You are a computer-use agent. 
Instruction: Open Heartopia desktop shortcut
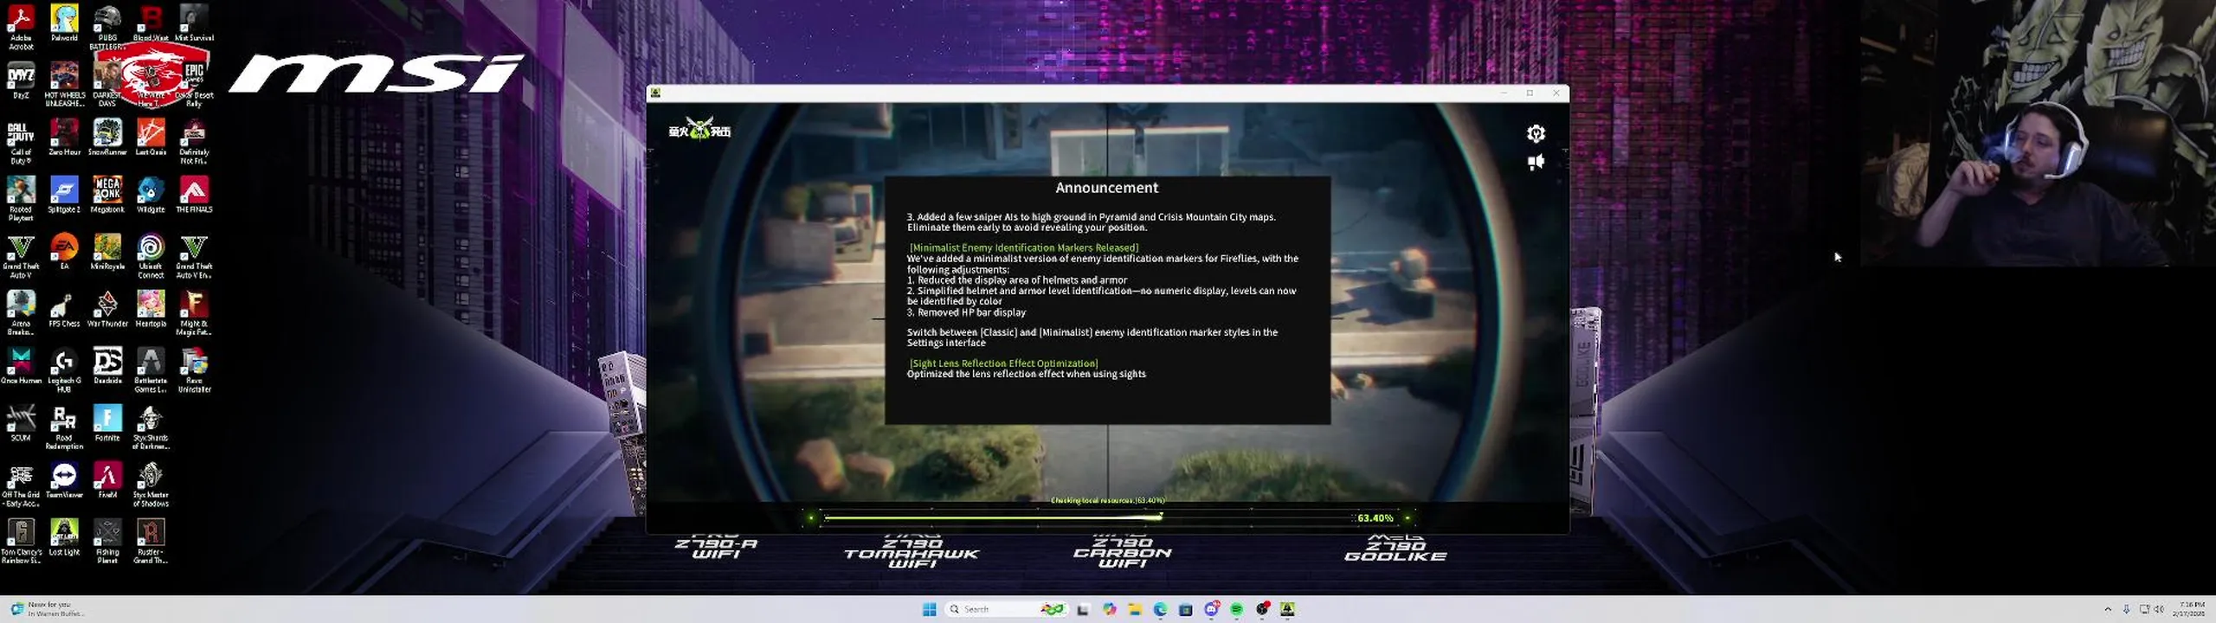[151, 308]
